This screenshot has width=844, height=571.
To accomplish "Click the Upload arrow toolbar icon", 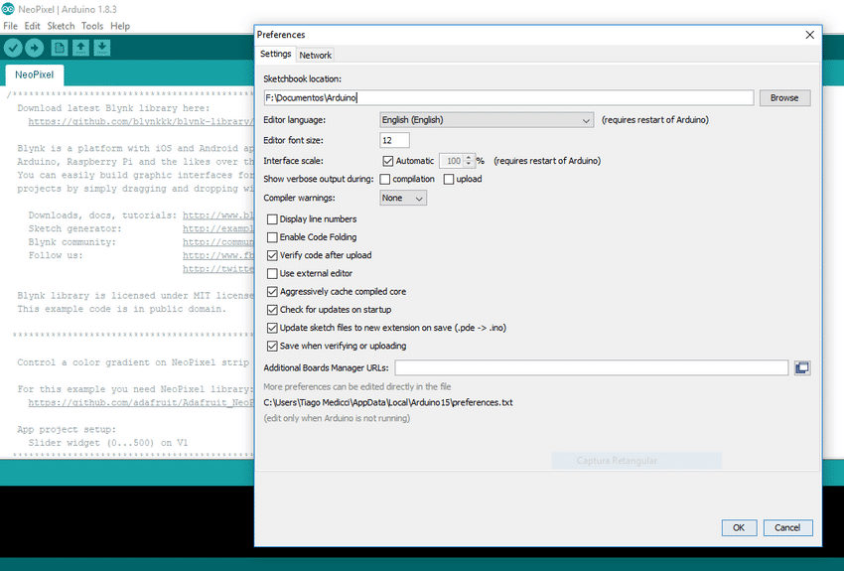I will [35, 48].
